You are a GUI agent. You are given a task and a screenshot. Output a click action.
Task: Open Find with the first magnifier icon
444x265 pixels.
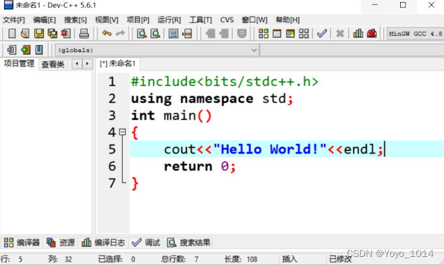[142, 34]
